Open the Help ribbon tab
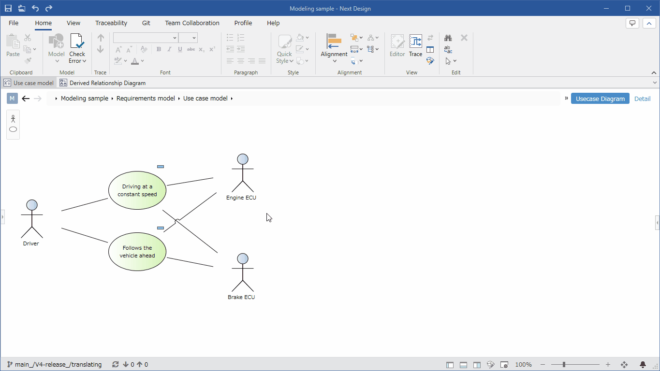660x371 pixels. pyautogui.click(x=273, y=23)
